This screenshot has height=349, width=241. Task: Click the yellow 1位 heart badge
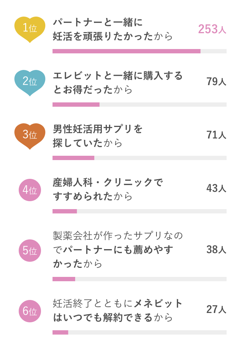pos(30,29)
